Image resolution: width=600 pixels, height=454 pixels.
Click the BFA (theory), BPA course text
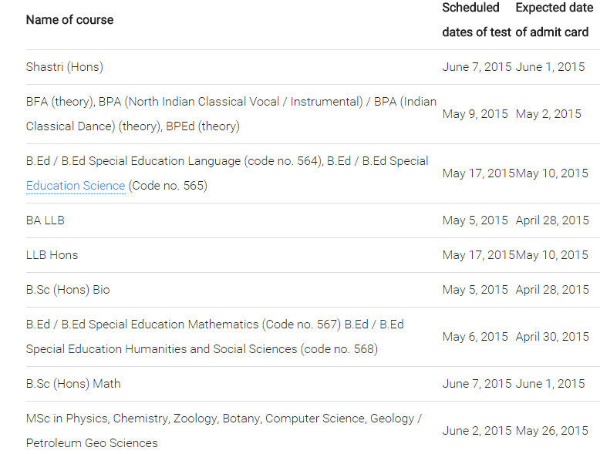(231, 114)
